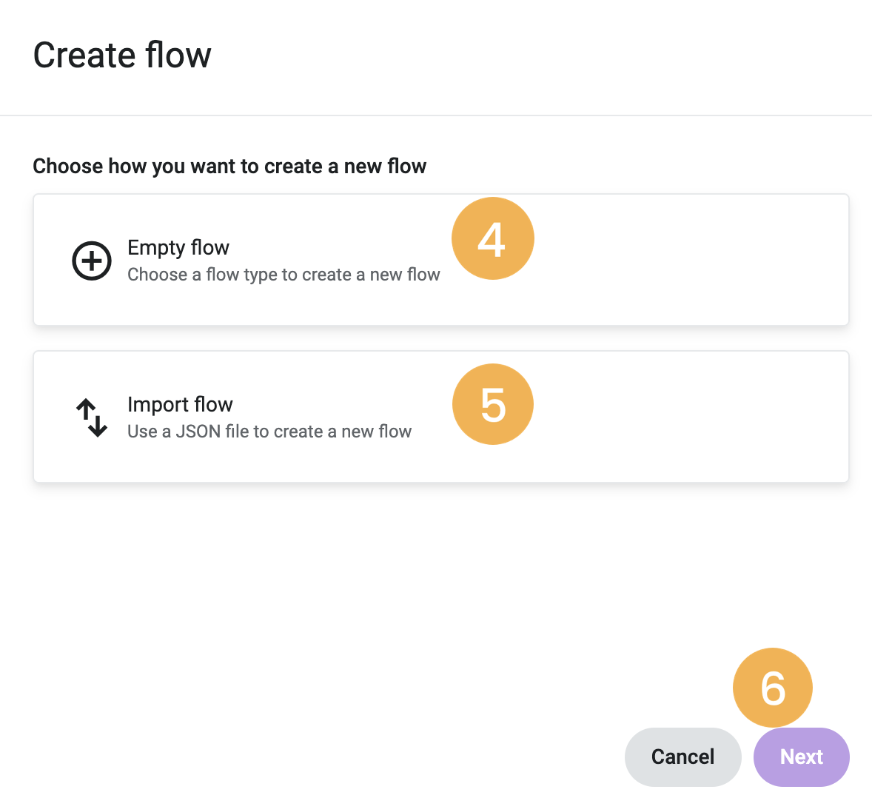Viewport: 872px width, 795px height.
Task: Click 'Choose how you want to create a new flow'
Action: coord(229,167)
